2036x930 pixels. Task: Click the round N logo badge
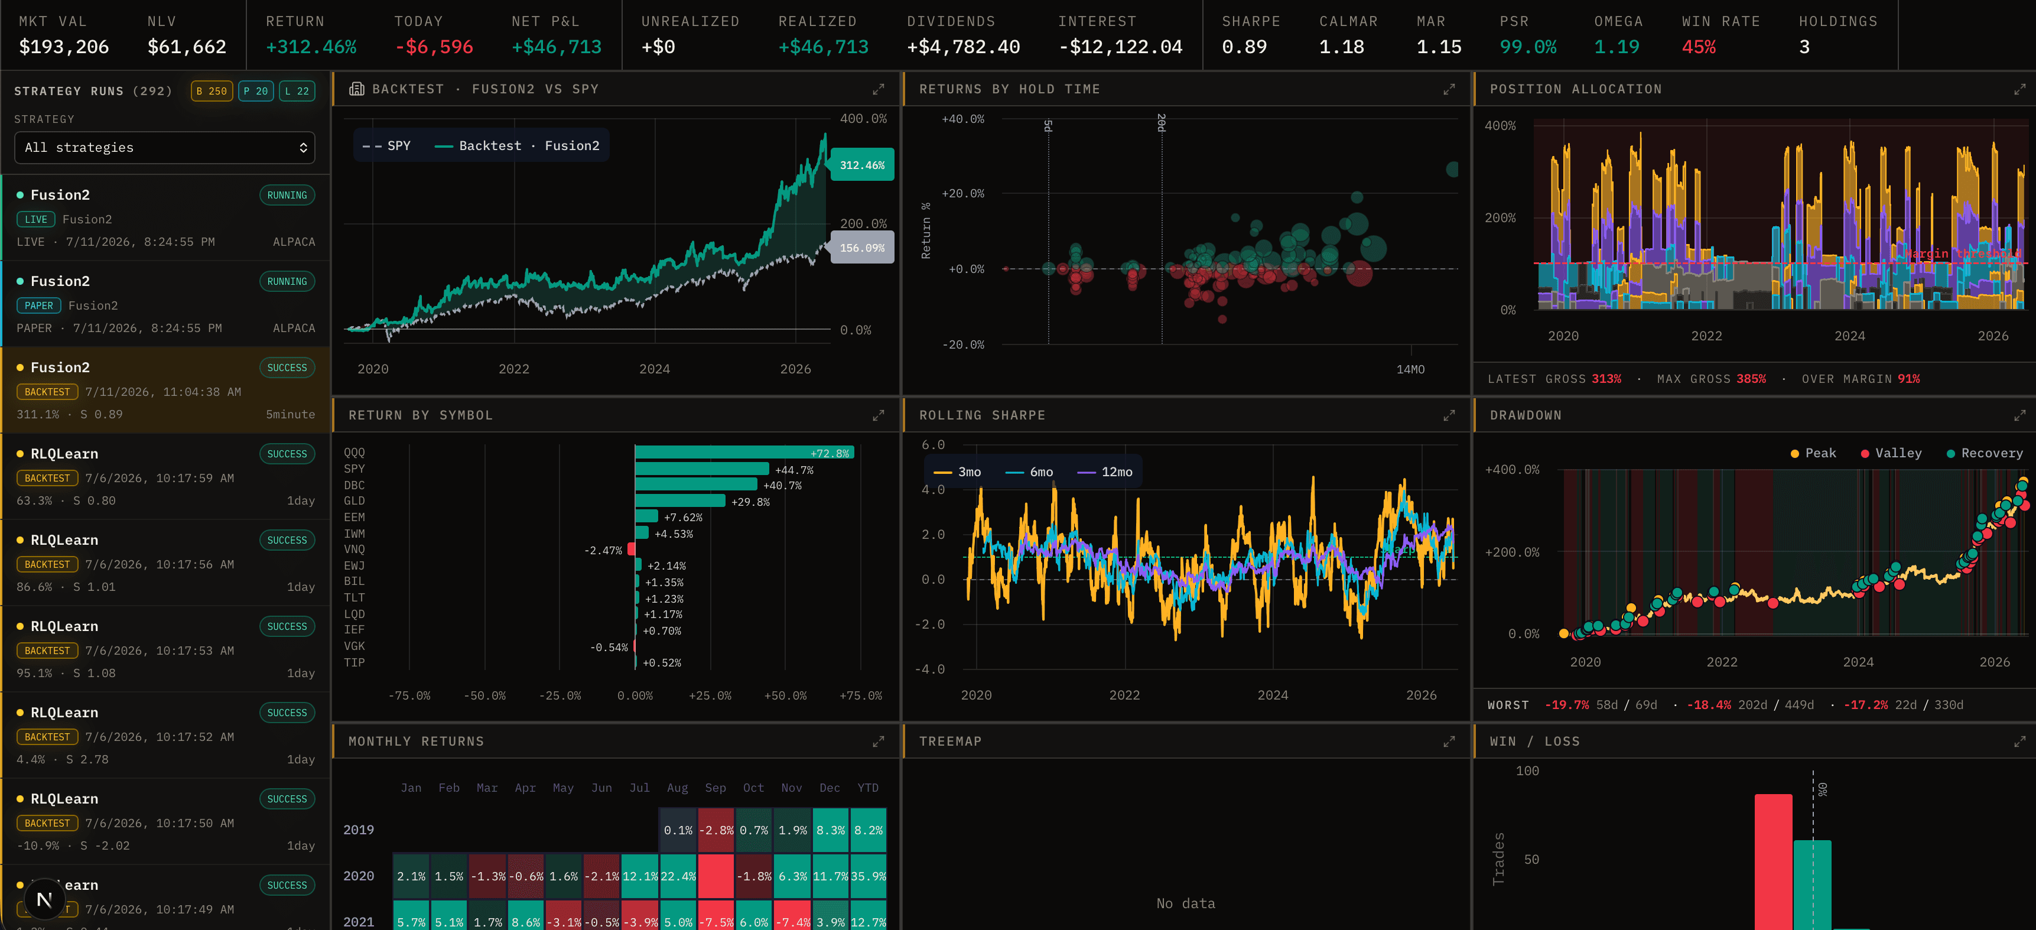[44, 899]
